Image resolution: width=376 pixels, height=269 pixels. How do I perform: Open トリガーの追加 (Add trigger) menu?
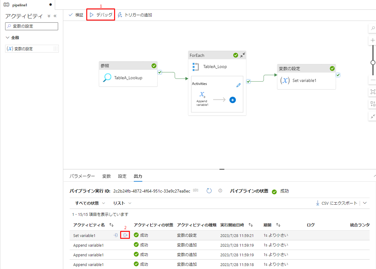(135, 15)
